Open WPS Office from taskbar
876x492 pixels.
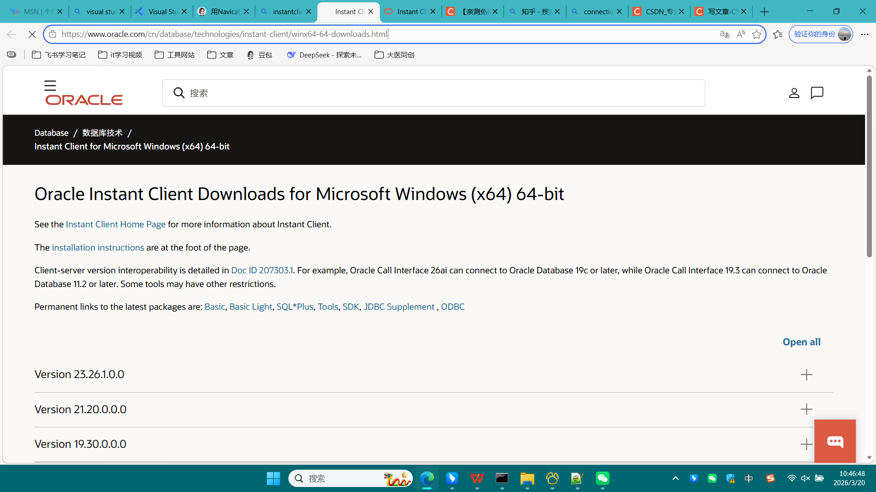coord(477,478)
